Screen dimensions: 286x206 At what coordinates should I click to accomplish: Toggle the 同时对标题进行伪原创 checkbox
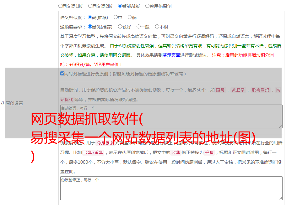pos(62,74)
